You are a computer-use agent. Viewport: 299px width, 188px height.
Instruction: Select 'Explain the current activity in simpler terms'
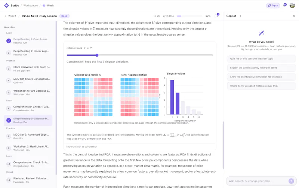point(261,68)
